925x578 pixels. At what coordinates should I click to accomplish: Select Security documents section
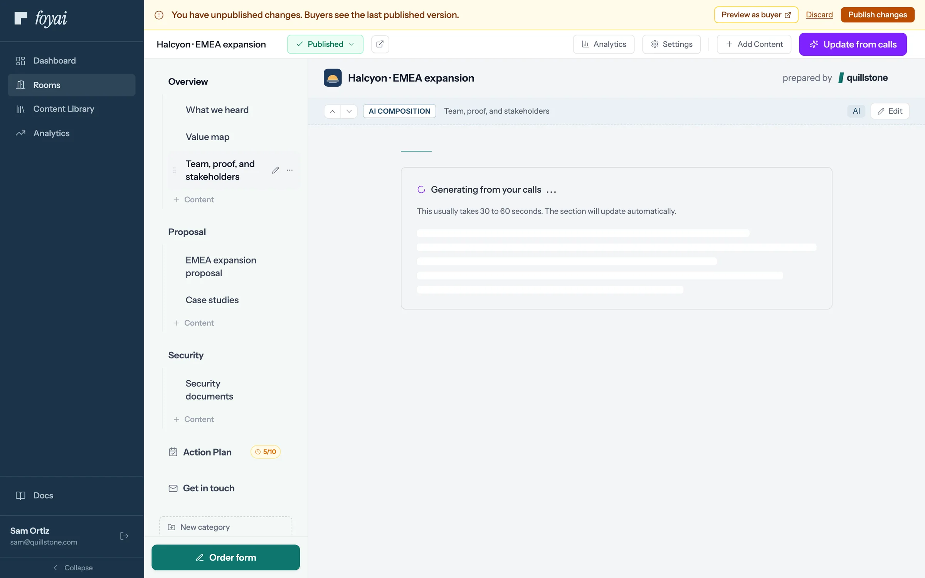tap(209, 390)
